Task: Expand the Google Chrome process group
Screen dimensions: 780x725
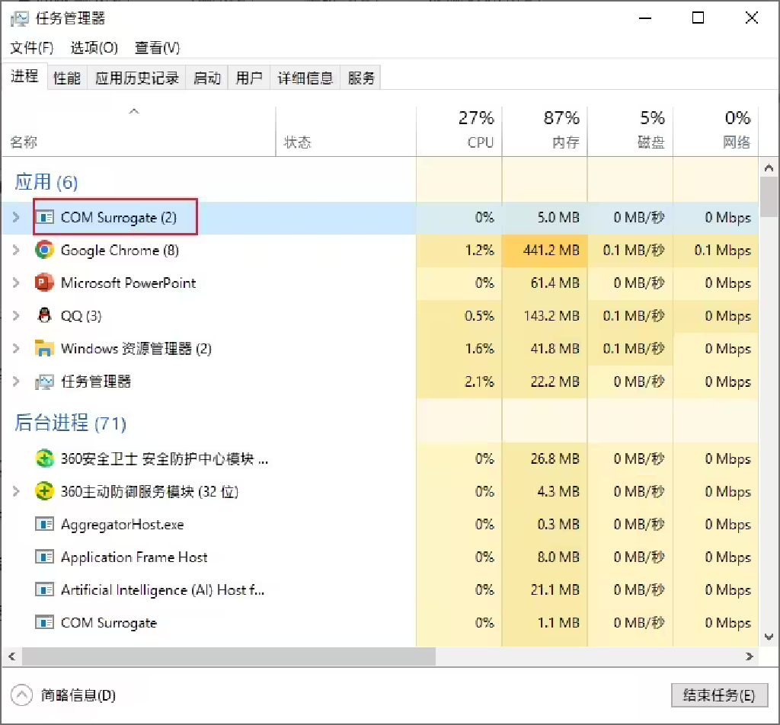Action: click(16, 250)
